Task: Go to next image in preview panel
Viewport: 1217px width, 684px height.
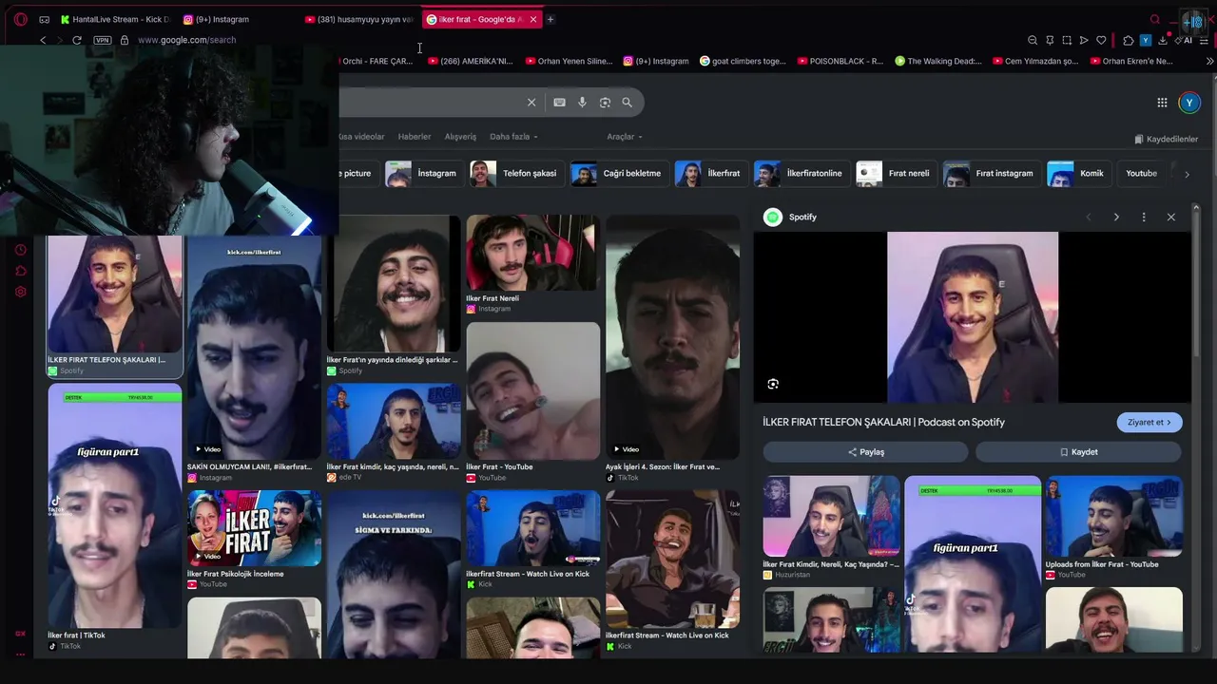Action: pyautogui.click(x=1116, y=217)
